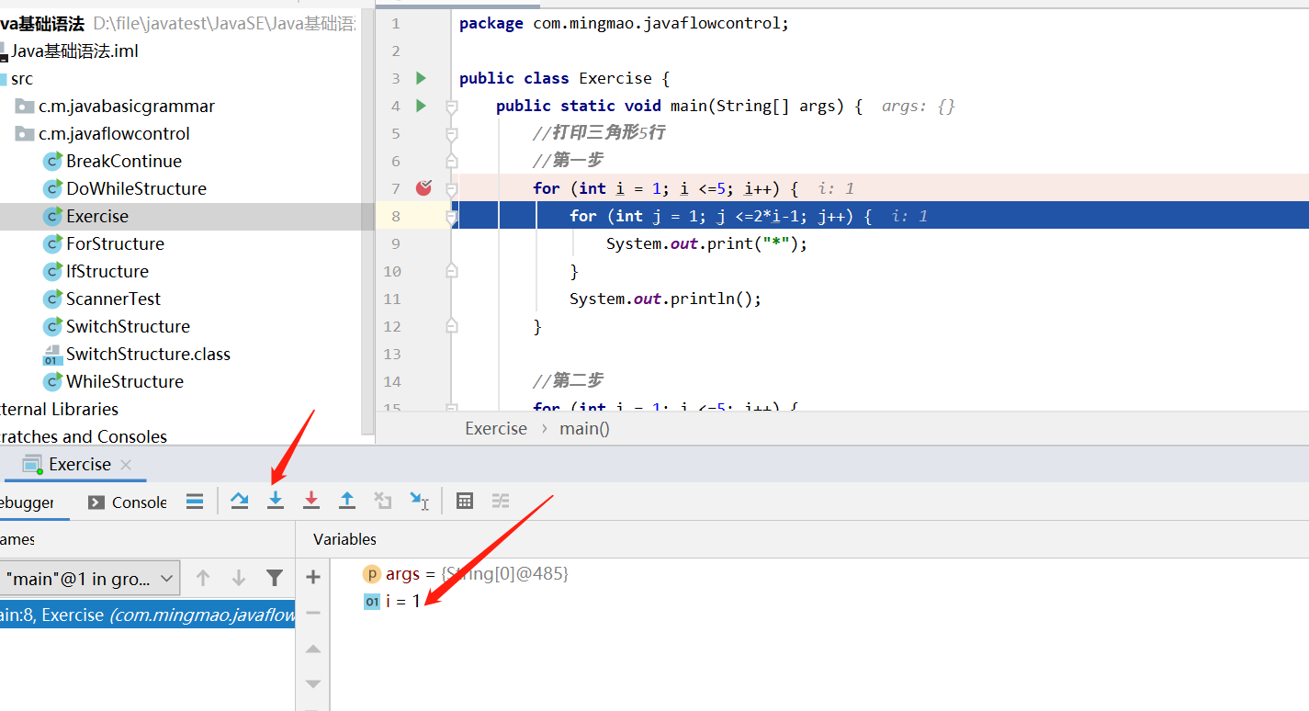Image resolution: width=1309 pixels, height=711 pixels.
Task: Open the SwitchStructure class in project tree
Action: (128, 326)
